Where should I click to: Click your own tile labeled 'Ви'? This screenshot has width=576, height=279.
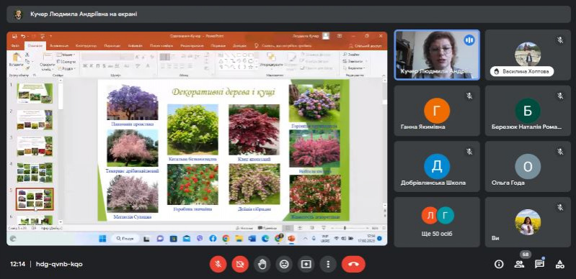click(x=528, y=222)
